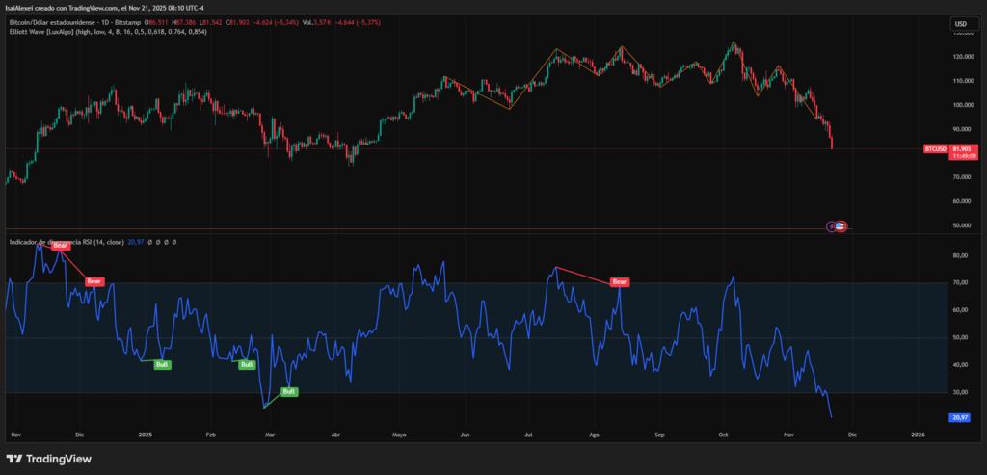Screen dimensions: 987x475
Task: Click the 81.903 last price label
Action: [x=960, y=149]
